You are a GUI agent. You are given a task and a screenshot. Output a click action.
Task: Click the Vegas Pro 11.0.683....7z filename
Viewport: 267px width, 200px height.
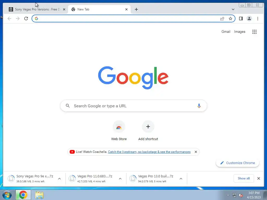click(x=95, y=176)
